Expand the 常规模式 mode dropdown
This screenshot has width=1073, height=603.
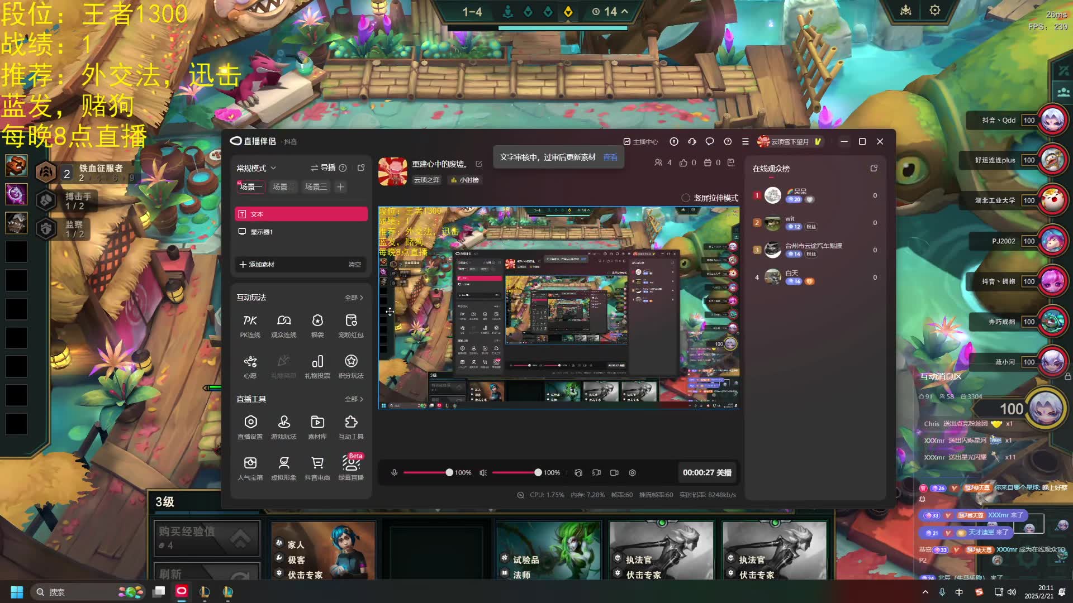pos(256,168)
